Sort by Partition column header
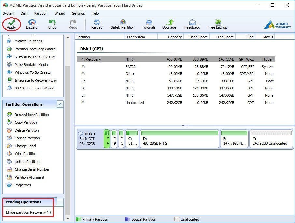295x223 pixels. [100, 37]
